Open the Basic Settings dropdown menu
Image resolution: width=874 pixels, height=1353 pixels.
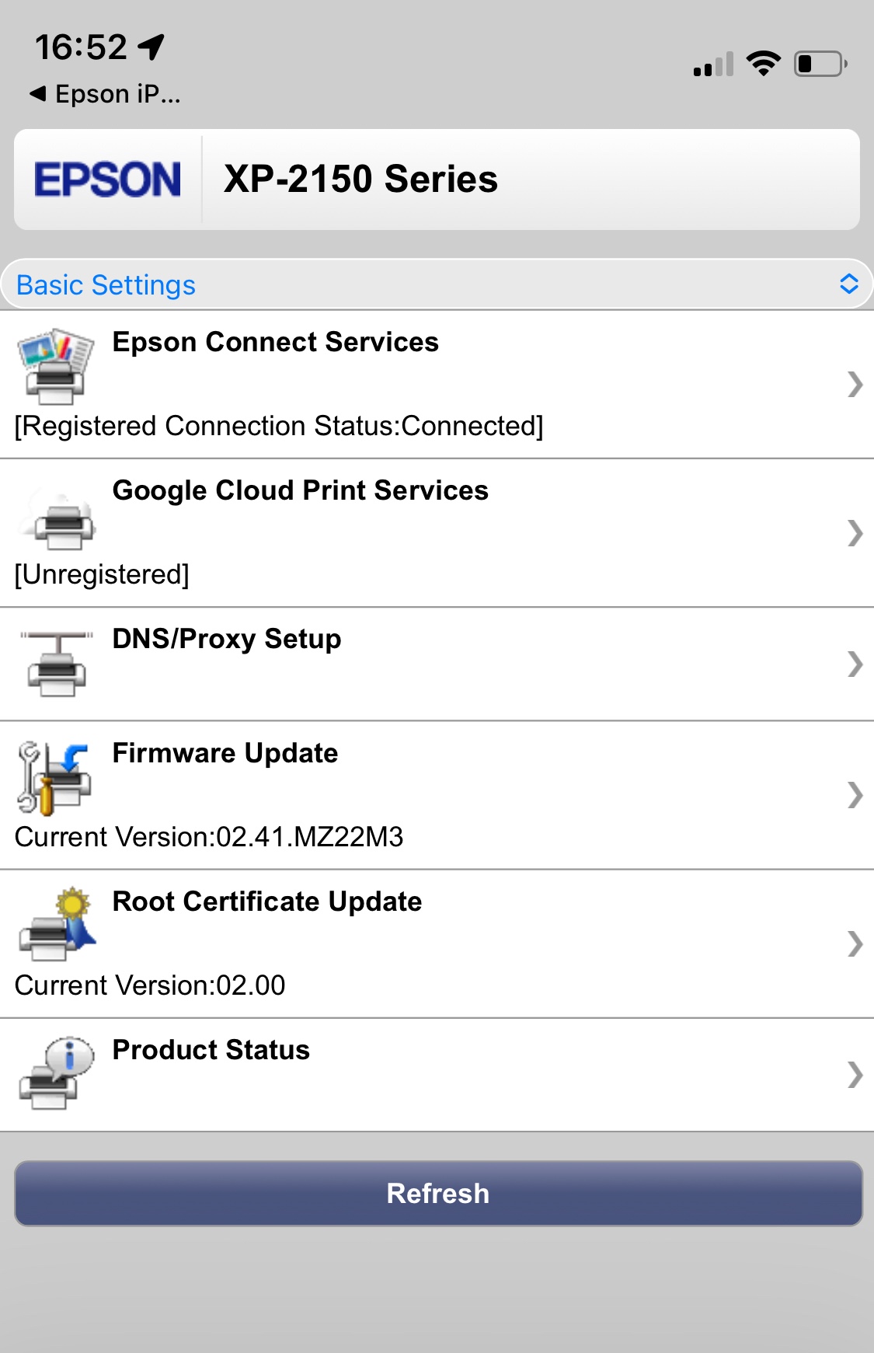pyautogui.click(x=437, y=284)
